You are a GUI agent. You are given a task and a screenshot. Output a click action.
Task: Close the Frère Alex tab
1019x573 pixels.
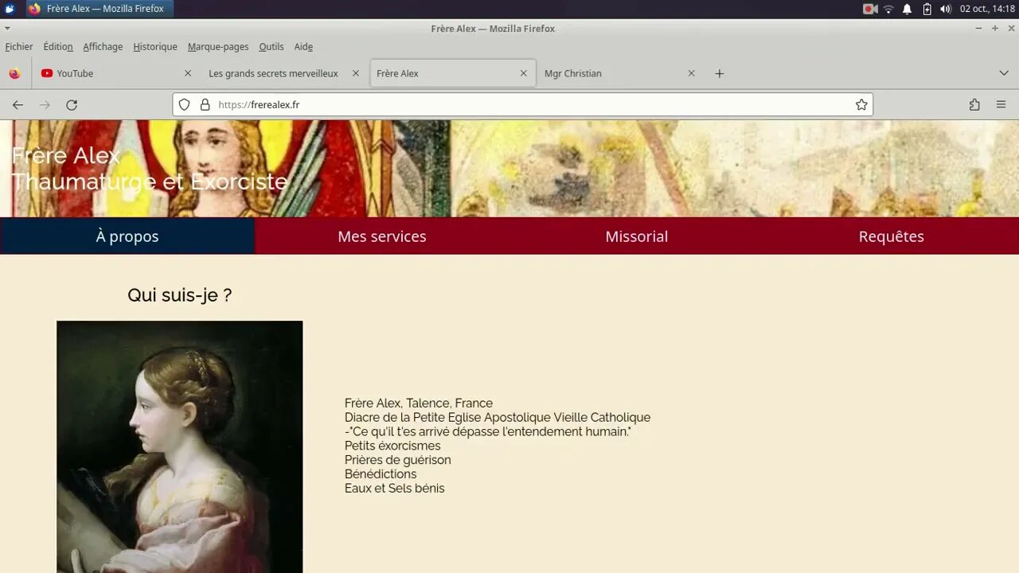coord(524,73)
